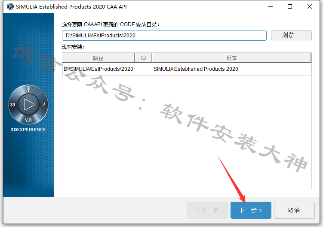
Task: Click the 取消 (Cancel) button
Action: 294,210
